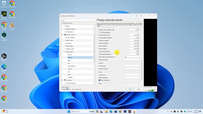Click Chrominance elimination spin box
The width and height of the screenshot is (203, 114).
[134, 54]
